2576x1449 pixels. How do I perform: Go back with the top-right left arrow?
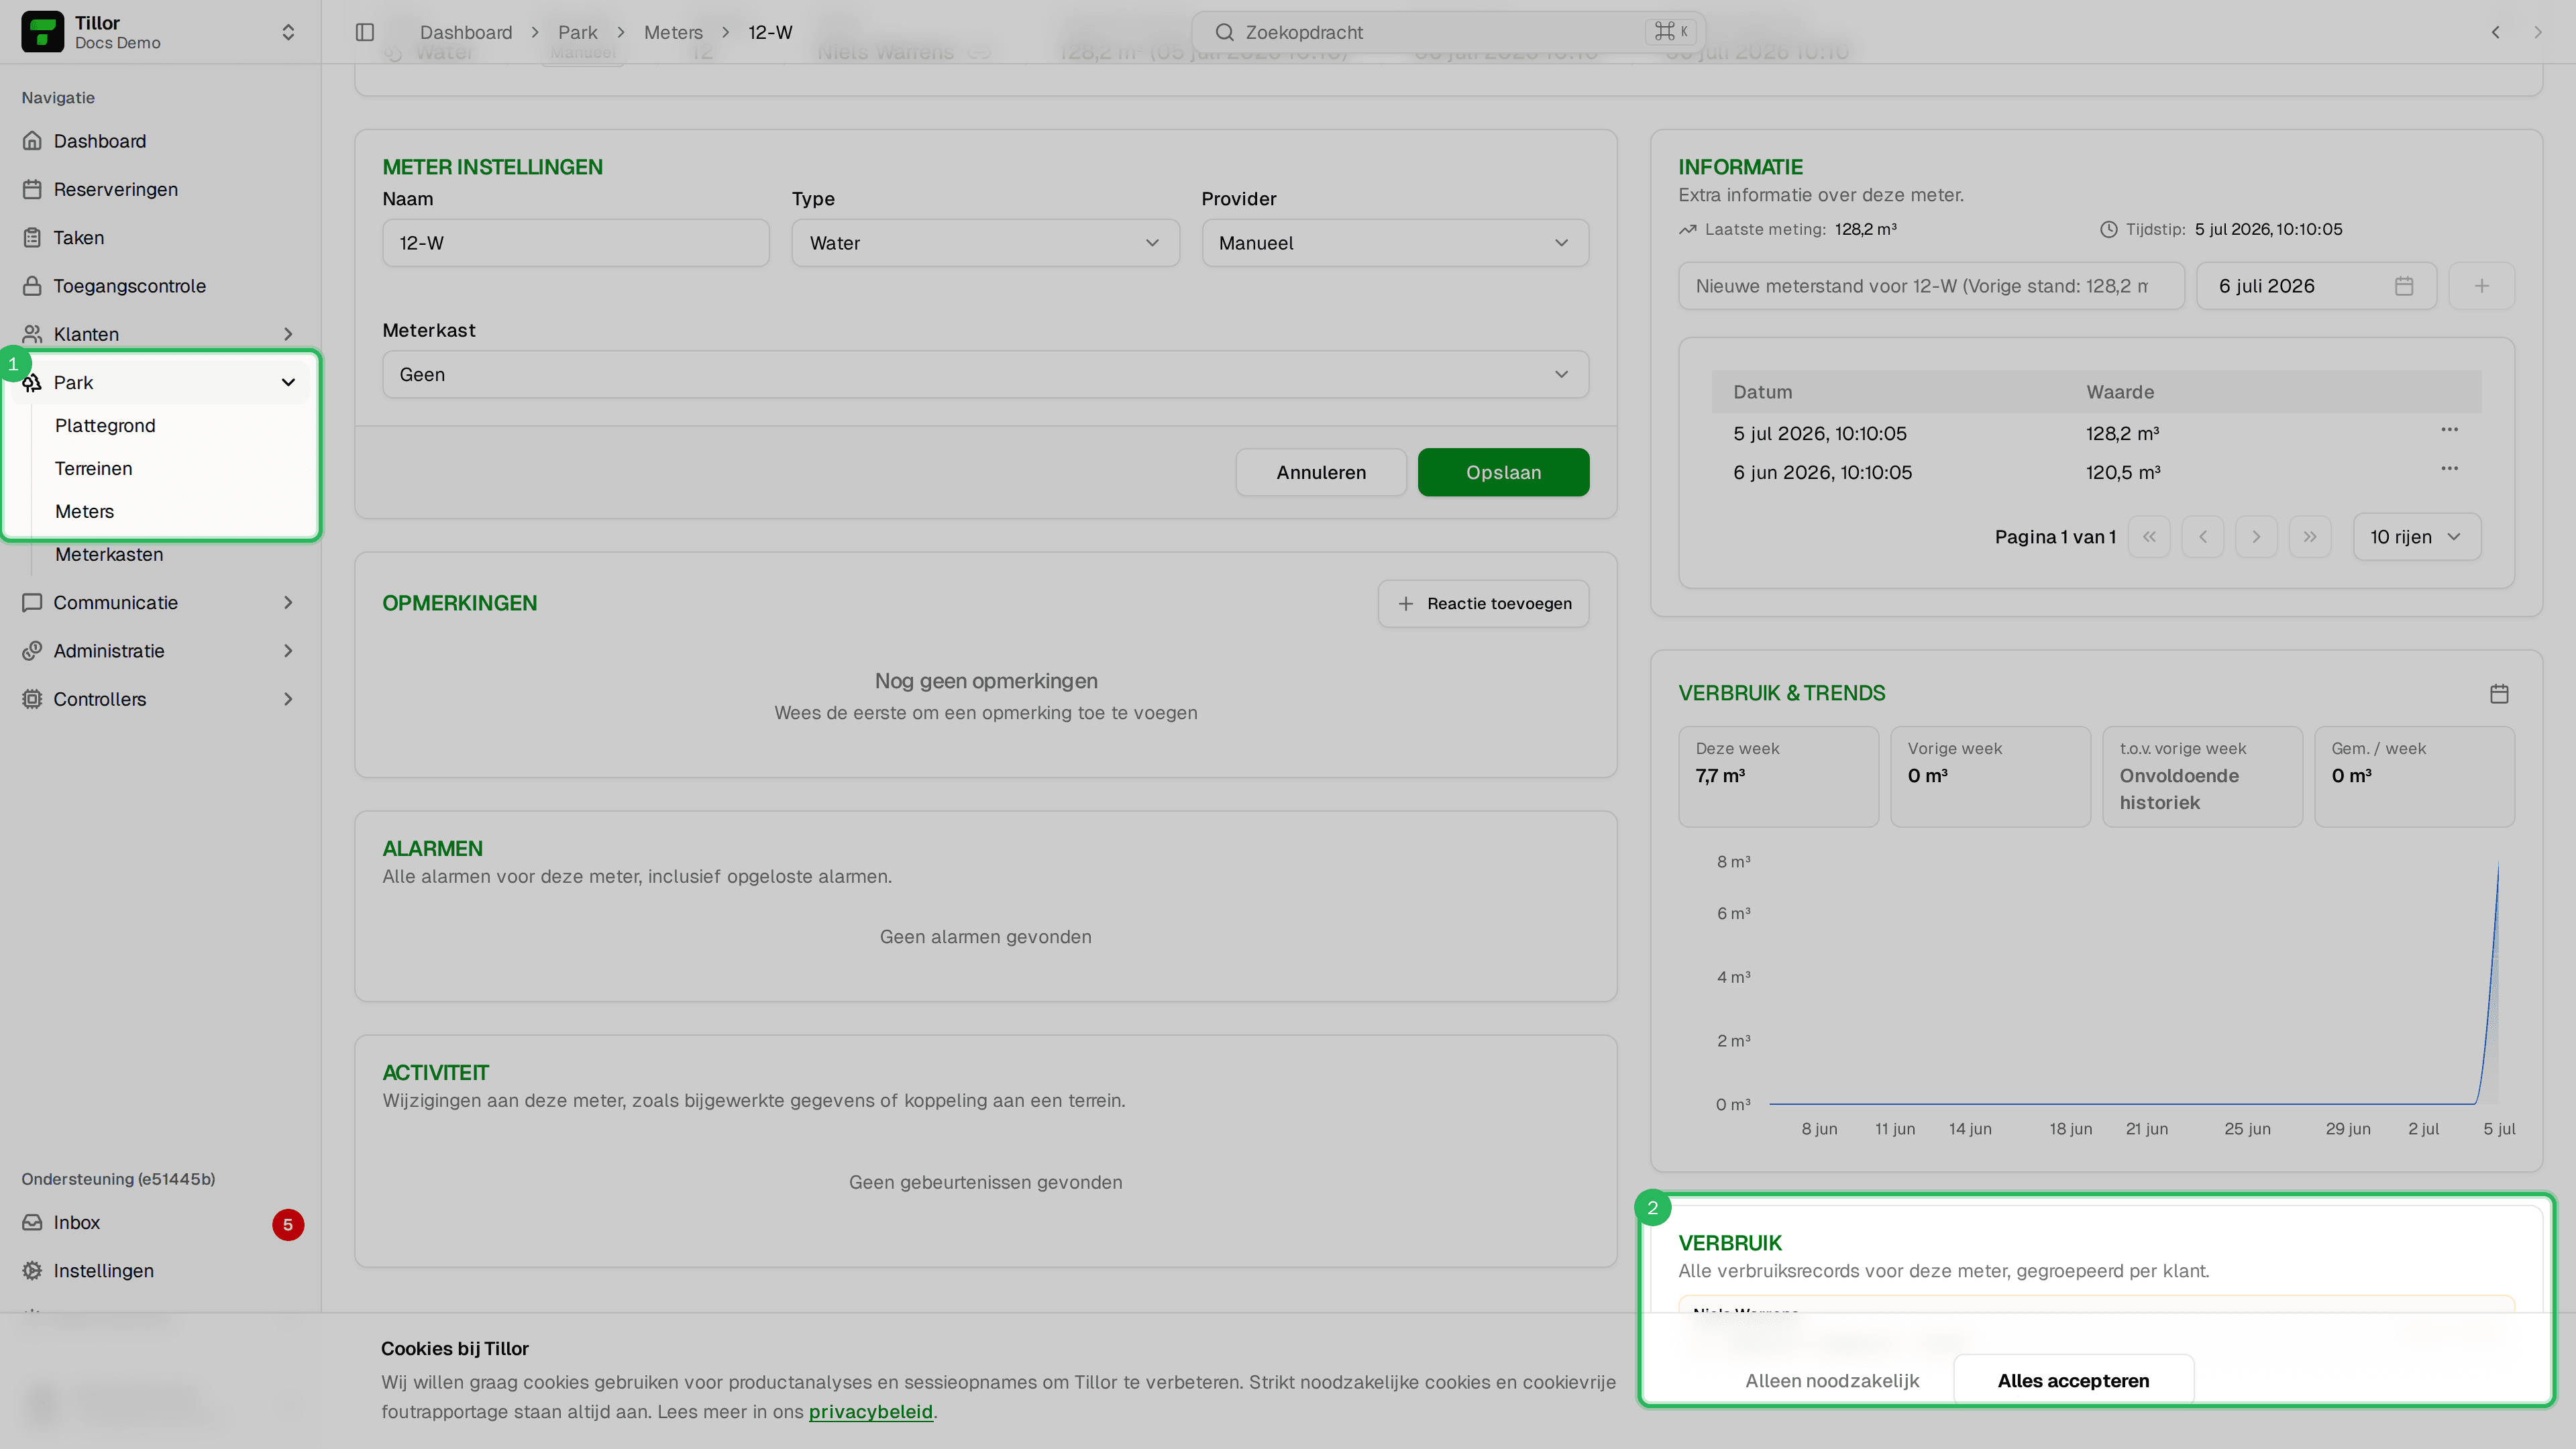pos(2495,32)
